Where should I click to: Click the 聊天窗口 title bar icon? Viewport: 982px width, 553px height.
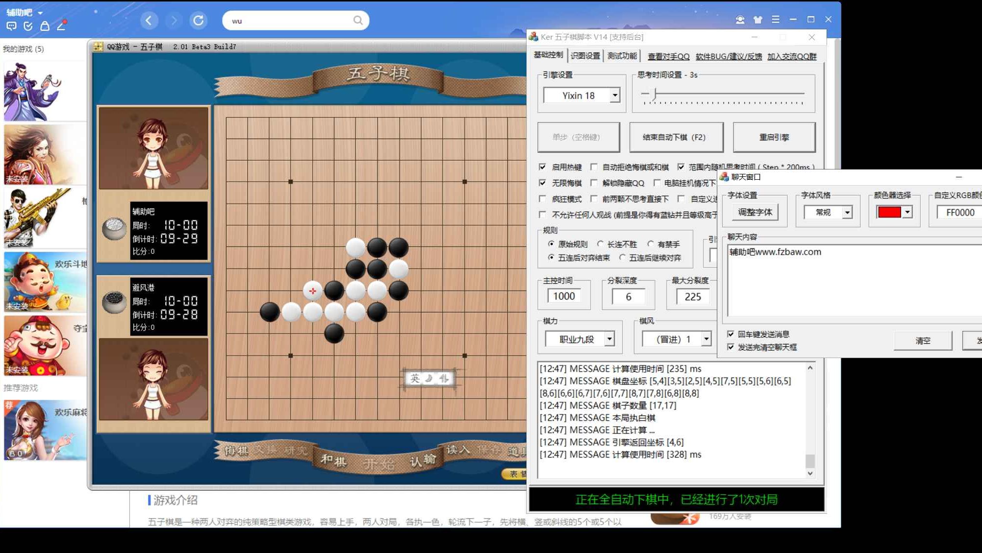(724, 177)
